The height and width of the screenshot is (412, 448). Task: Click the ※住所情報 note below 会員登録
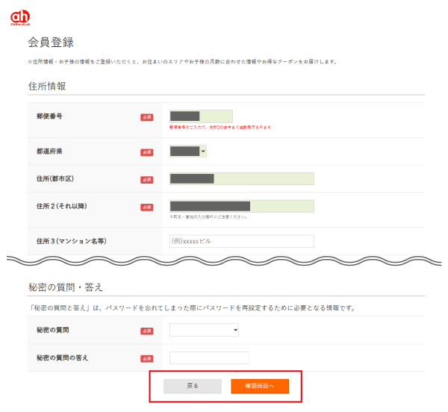tap(182, 62)
